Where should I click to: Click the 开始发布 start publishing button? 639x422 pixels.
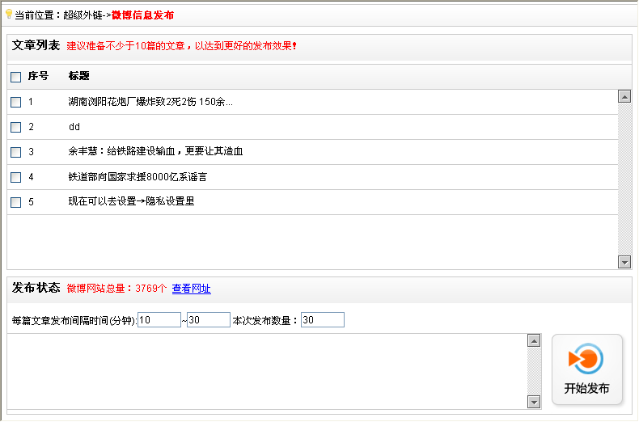click(x=587, y=370)
